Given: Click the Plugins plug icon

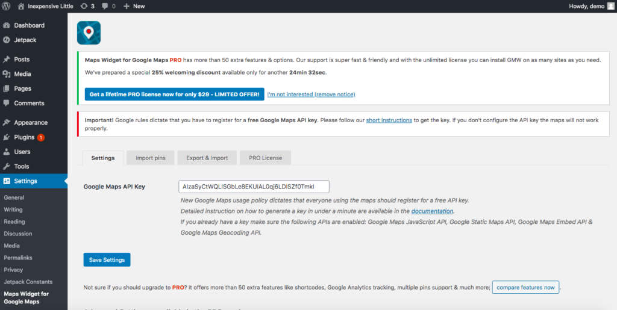Looking at the screenshot, I should point(6,137).
